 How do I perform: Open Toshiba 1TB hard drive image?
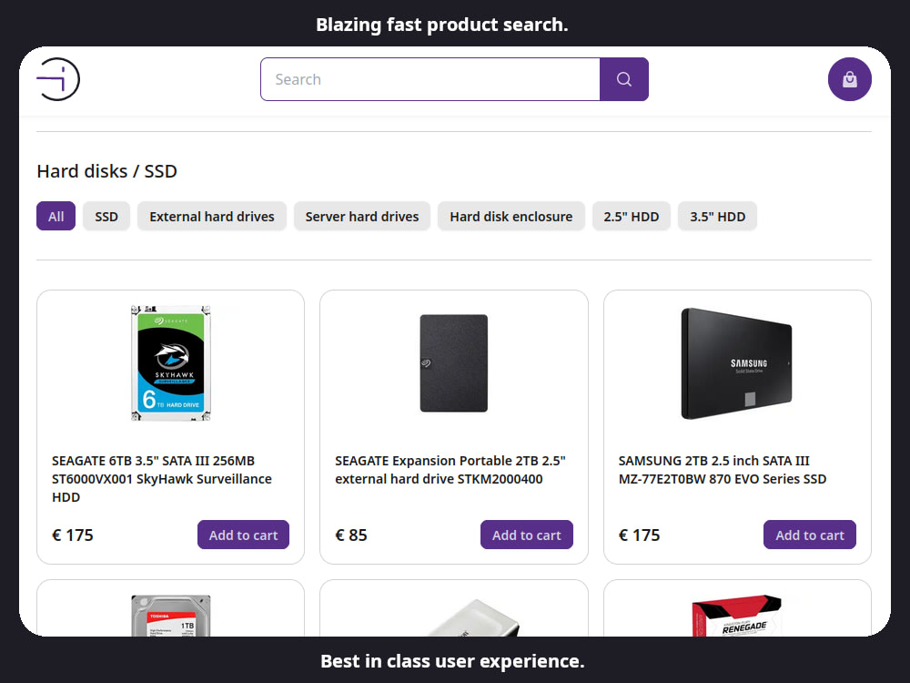[171, 616]
